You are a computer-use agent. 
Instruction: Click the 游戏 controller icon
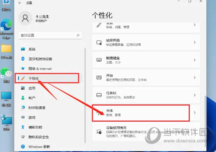click(23, 117)
